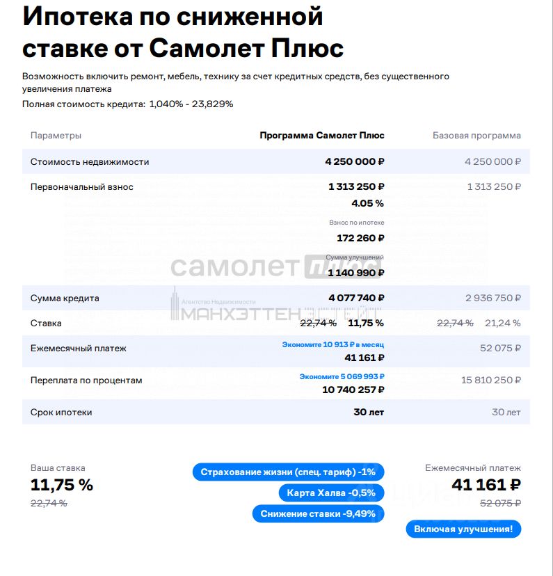The image size is (553, 576).
Task: Click the Страхование жизни (спец. тариф) -1% badge
Action: point(288,472)
